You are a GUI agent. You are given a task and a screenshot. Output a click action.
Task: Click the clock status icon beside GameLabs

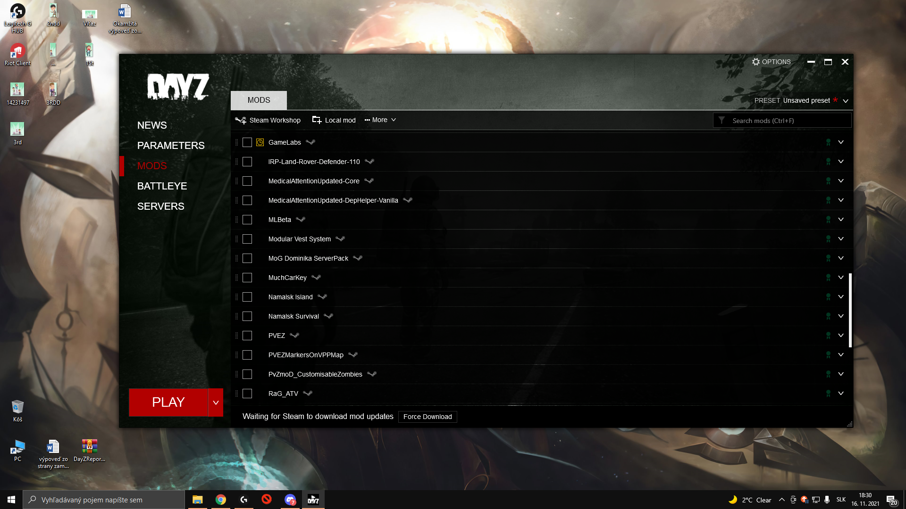pos(260,142)
